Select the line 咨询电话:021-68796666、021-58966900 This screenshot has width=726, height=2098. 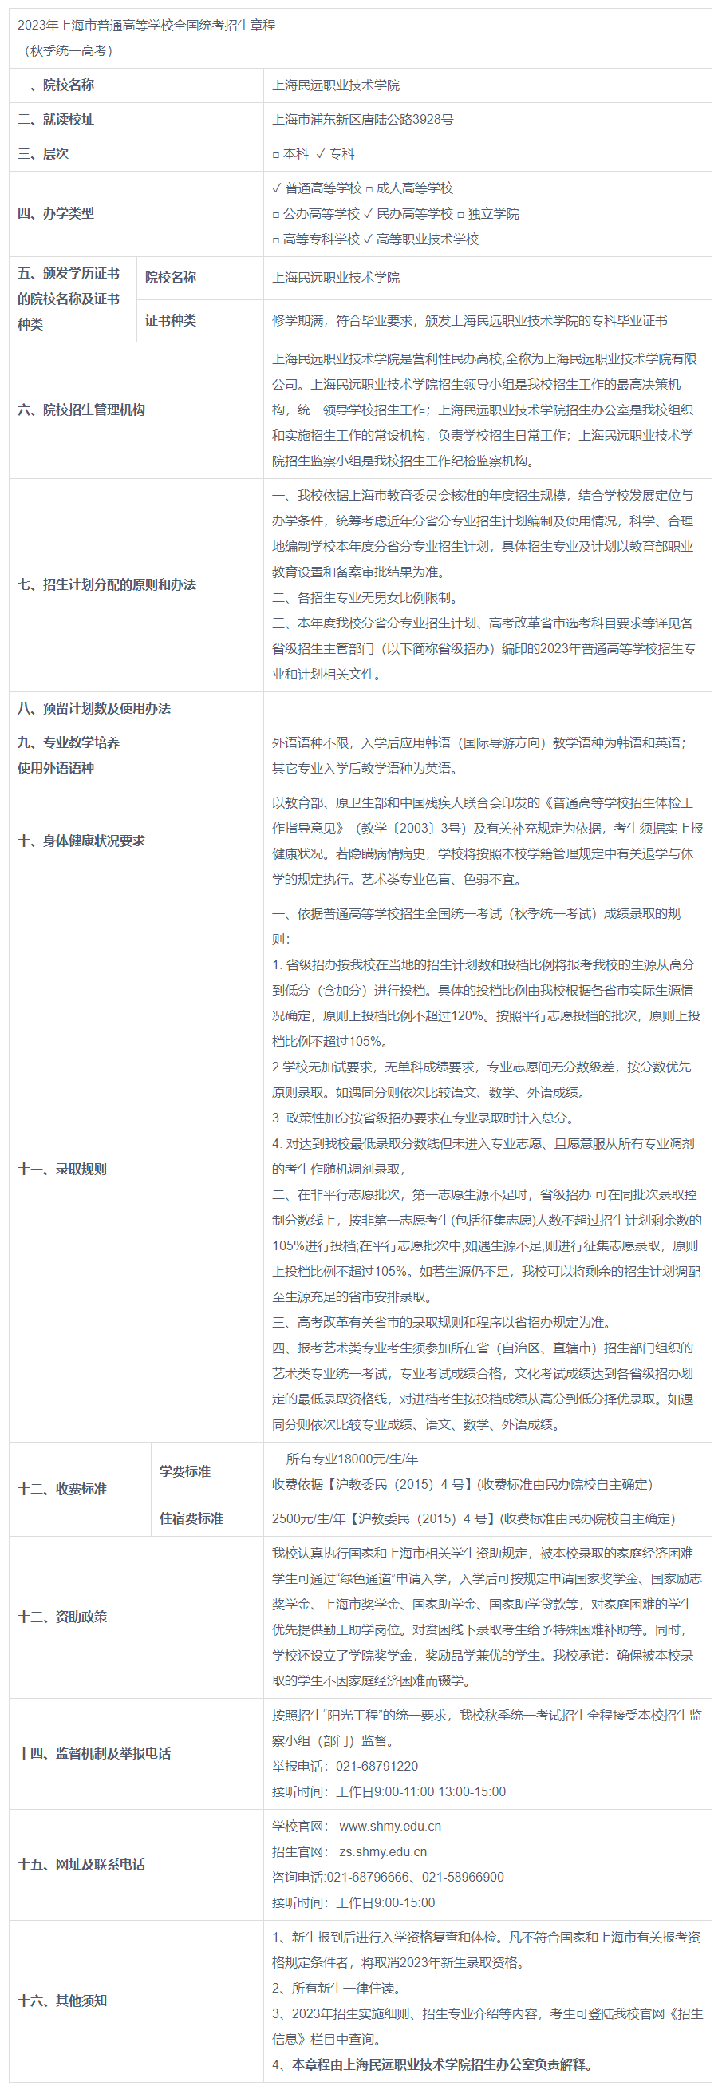(x=389, y=1877)
